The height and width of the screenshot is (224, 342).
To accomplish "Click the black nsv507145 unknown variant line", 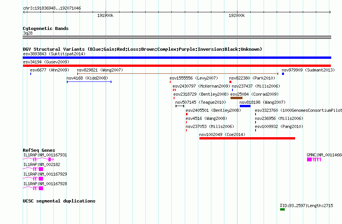I will [180, 106].
